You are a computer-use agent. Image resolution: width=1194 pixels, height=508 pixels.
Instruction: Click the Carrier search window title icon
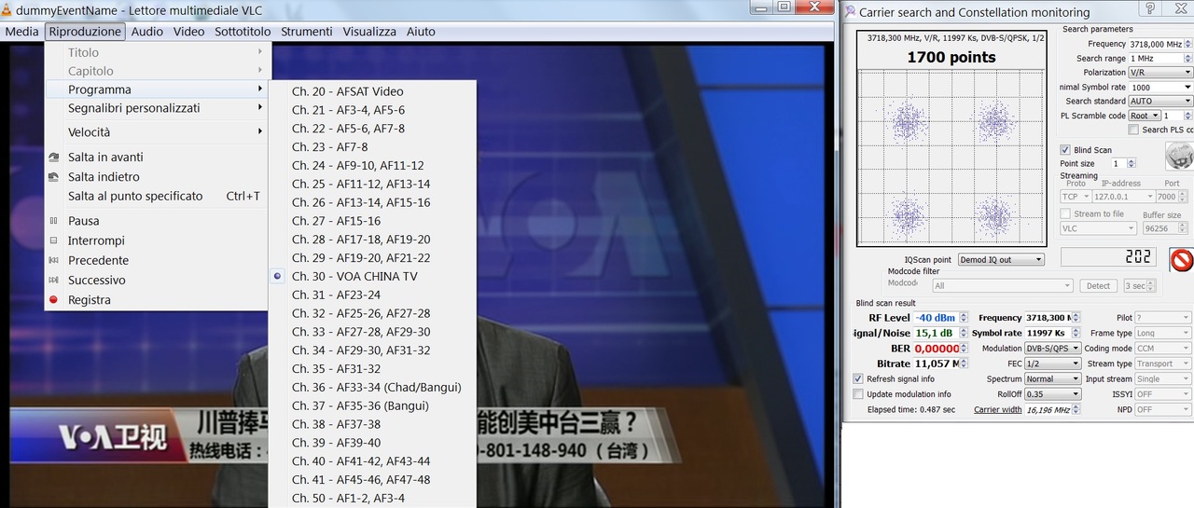pos(849,12)
